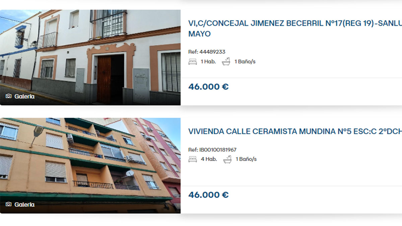Image resolution: width=402 pixels, height=226 pixels.
Task: Click the 46.000 € price of the first listing
Action: (x=208, y=87)
